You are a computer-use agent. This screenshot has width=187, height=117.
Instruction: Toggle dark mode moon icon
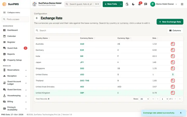point(133,4)
